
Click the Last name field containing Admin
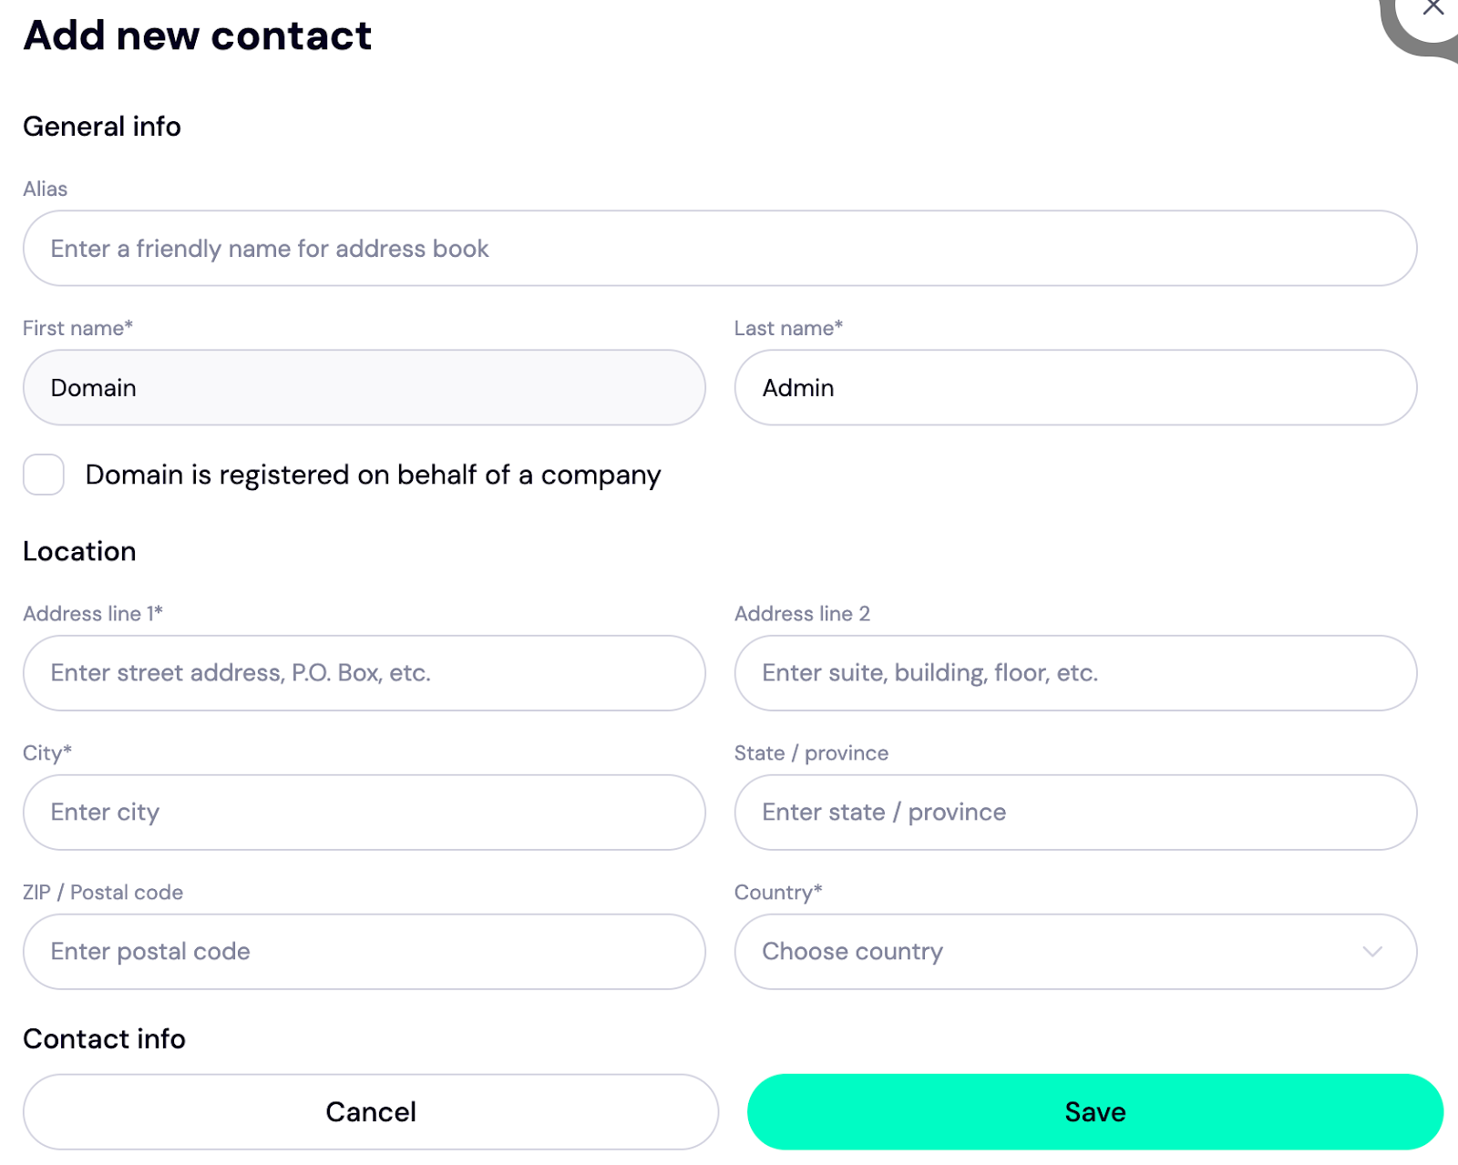pos(1075,388)
